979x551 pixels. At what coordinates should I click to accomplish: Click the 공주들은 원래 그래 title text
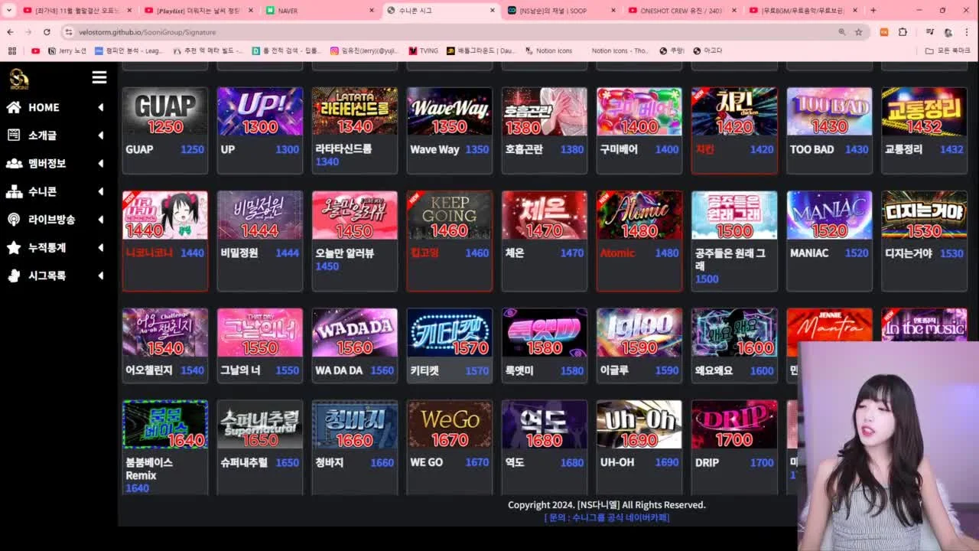(x=730, y=259)
